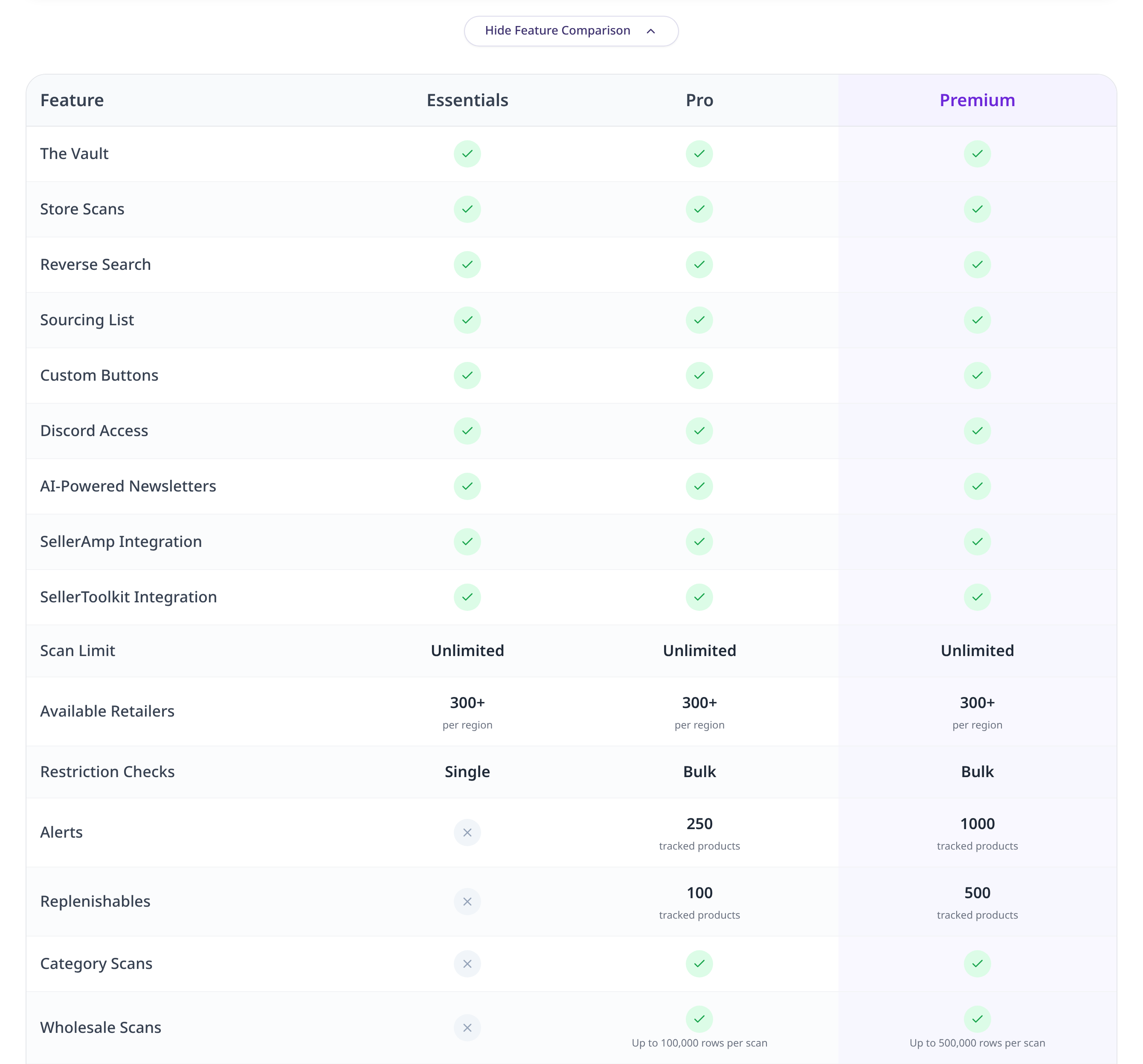This screenshot has height=1064, width=1143.
Task: Click the Pro checkmark for Store Scans
Action: (699, 209)
